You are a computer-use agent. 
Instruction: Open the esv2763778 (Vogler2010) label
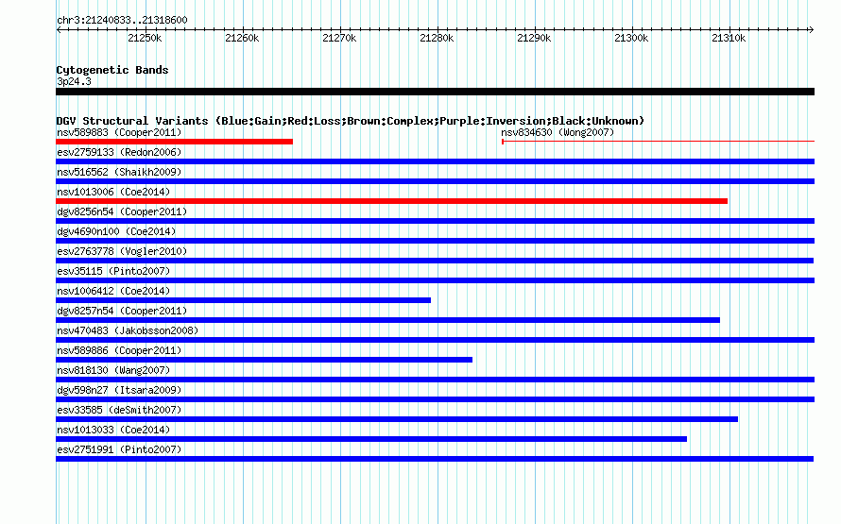point(122,251)
